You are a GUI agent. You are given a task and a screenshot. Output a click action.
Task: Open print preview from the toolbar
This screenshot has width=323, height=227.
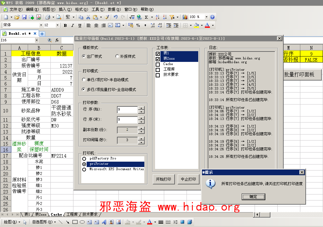pos(59,17)
